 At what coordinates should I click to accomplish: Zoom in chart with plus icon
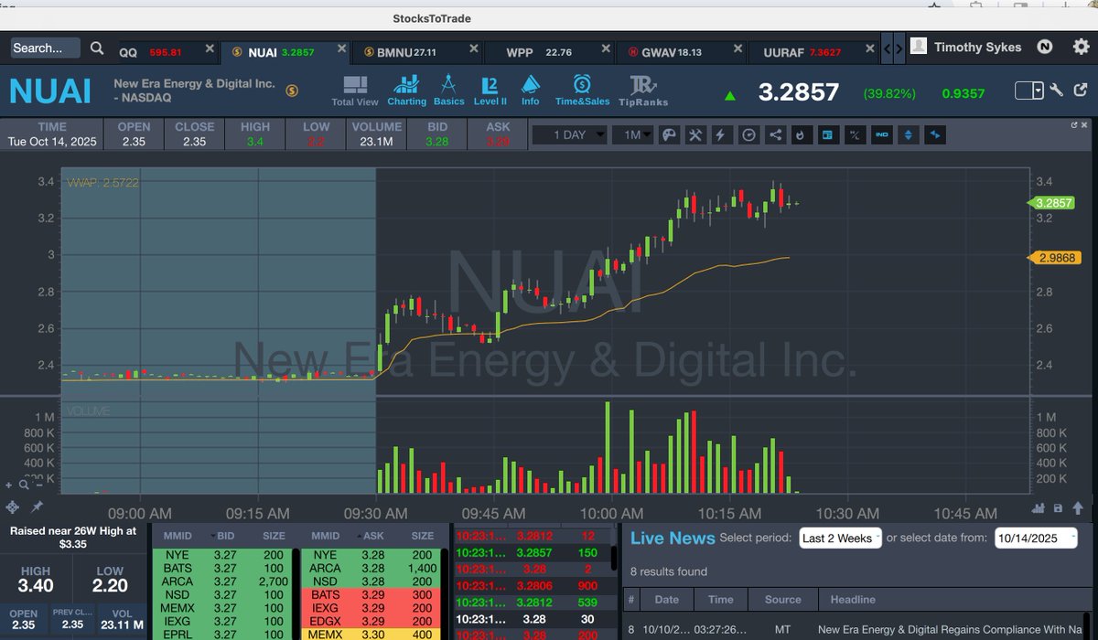point(9,485)
